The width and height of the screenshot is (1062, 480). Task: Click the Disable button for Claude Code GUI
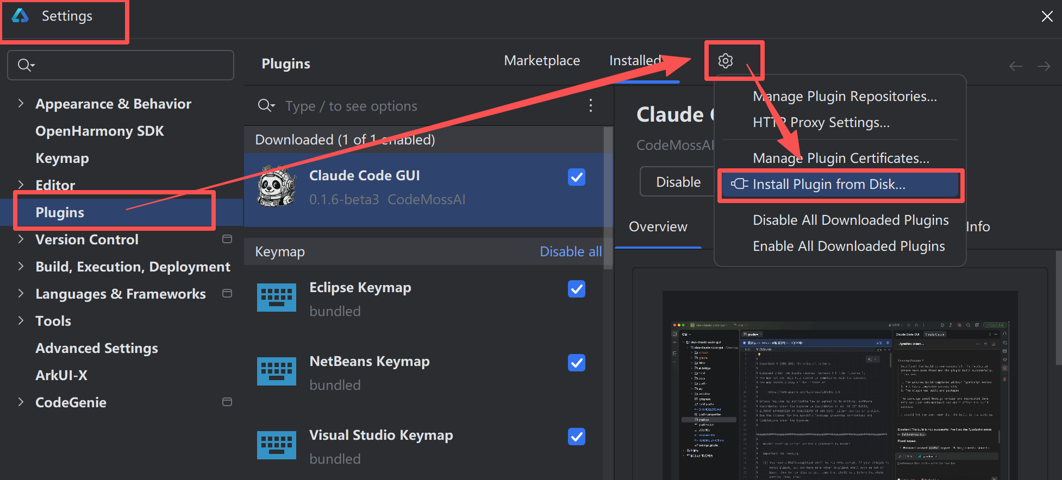(x=678, y=182)
